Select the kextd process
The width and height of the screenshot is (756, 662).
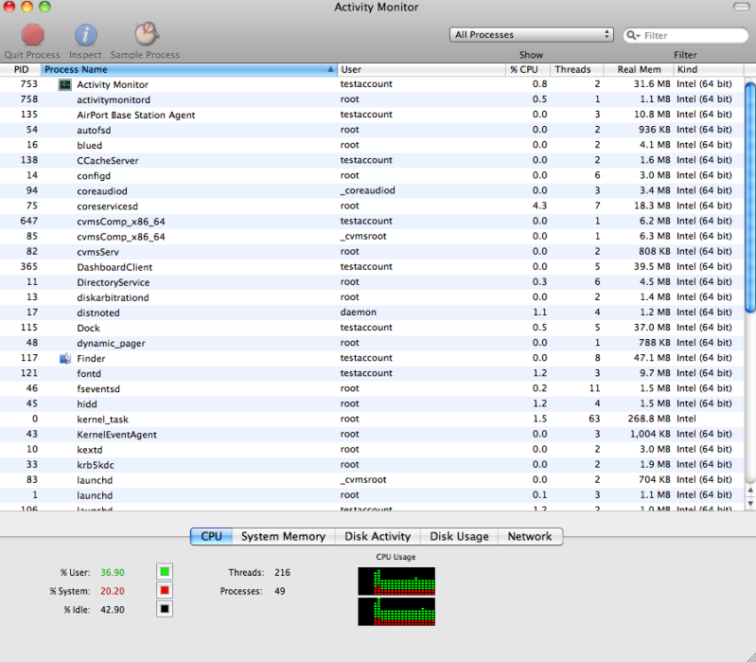pos(372,449)
